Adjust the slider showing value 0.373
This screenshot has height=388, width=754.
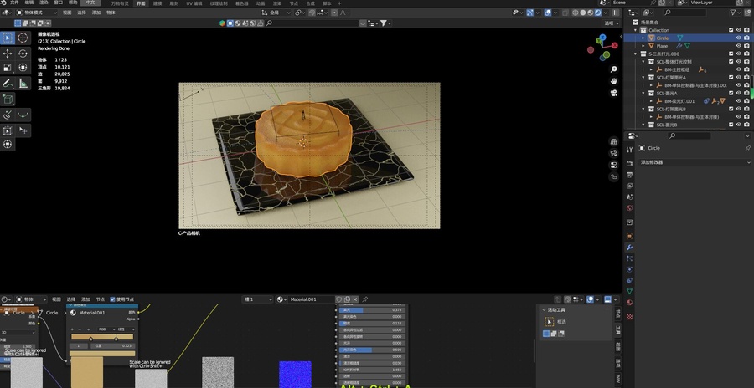[x=373, y=310]
